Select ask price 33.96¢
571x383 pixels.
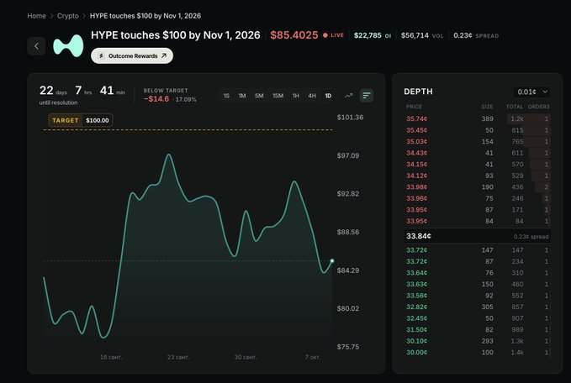pyautogui.click(x=417, y=198)
